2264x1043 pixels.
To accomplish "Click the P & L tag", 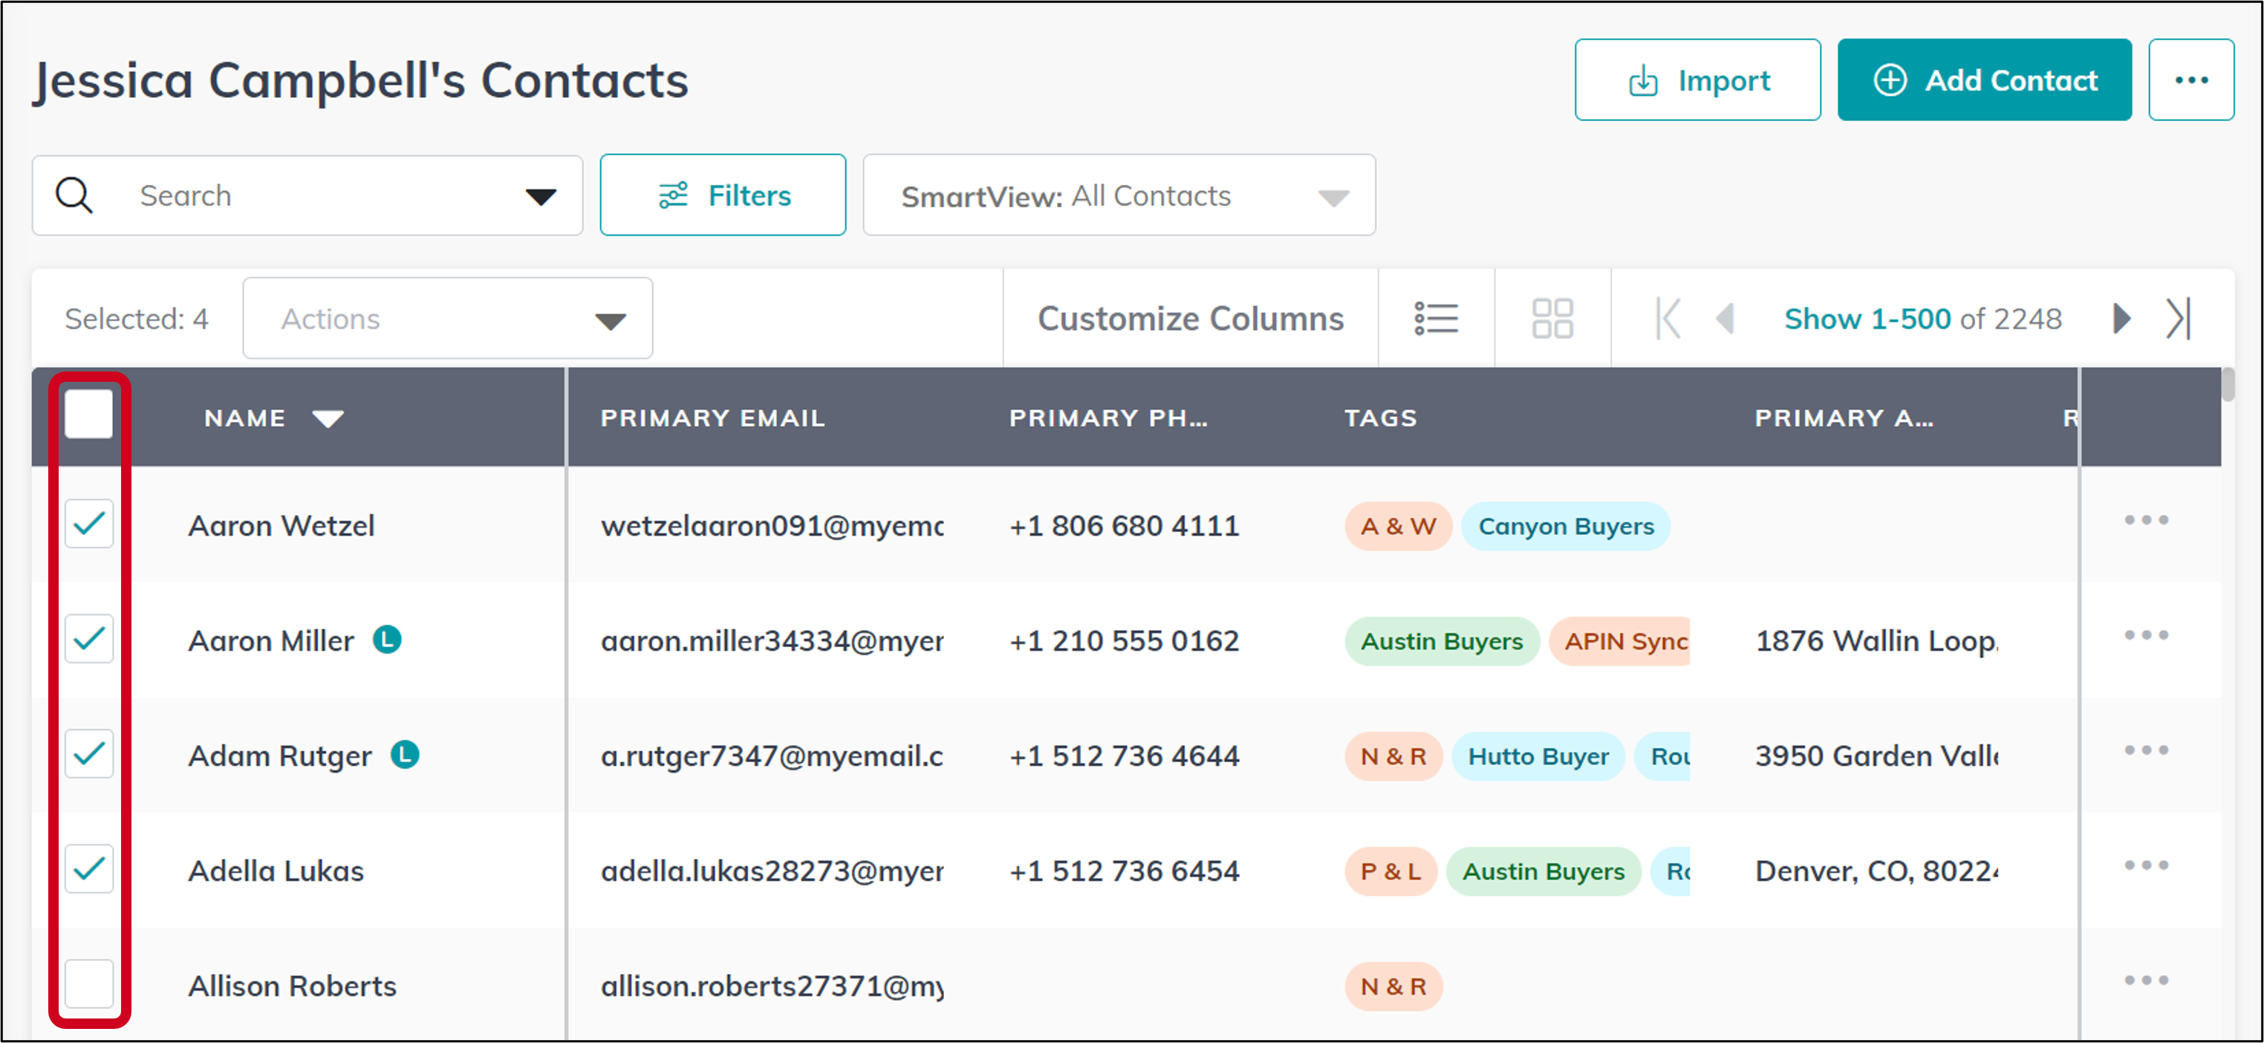I will [1390, 871].
